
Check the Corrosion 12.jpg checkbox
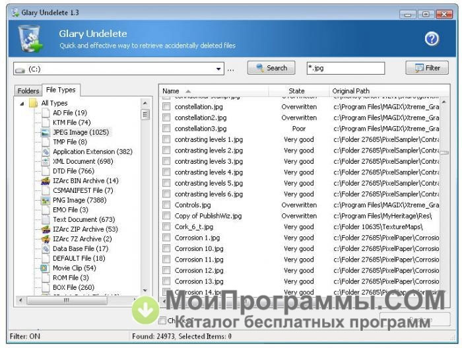pyautogui.click(x=166, y=270)
